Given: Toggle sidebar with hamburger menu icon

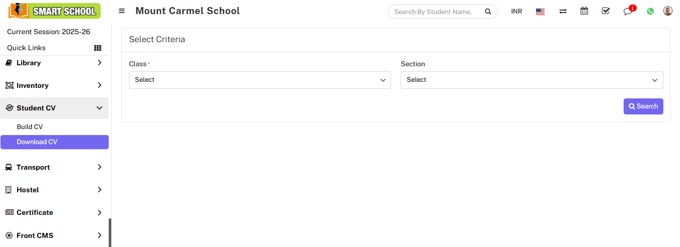Looking at the screenshot, I should [122, 11].
